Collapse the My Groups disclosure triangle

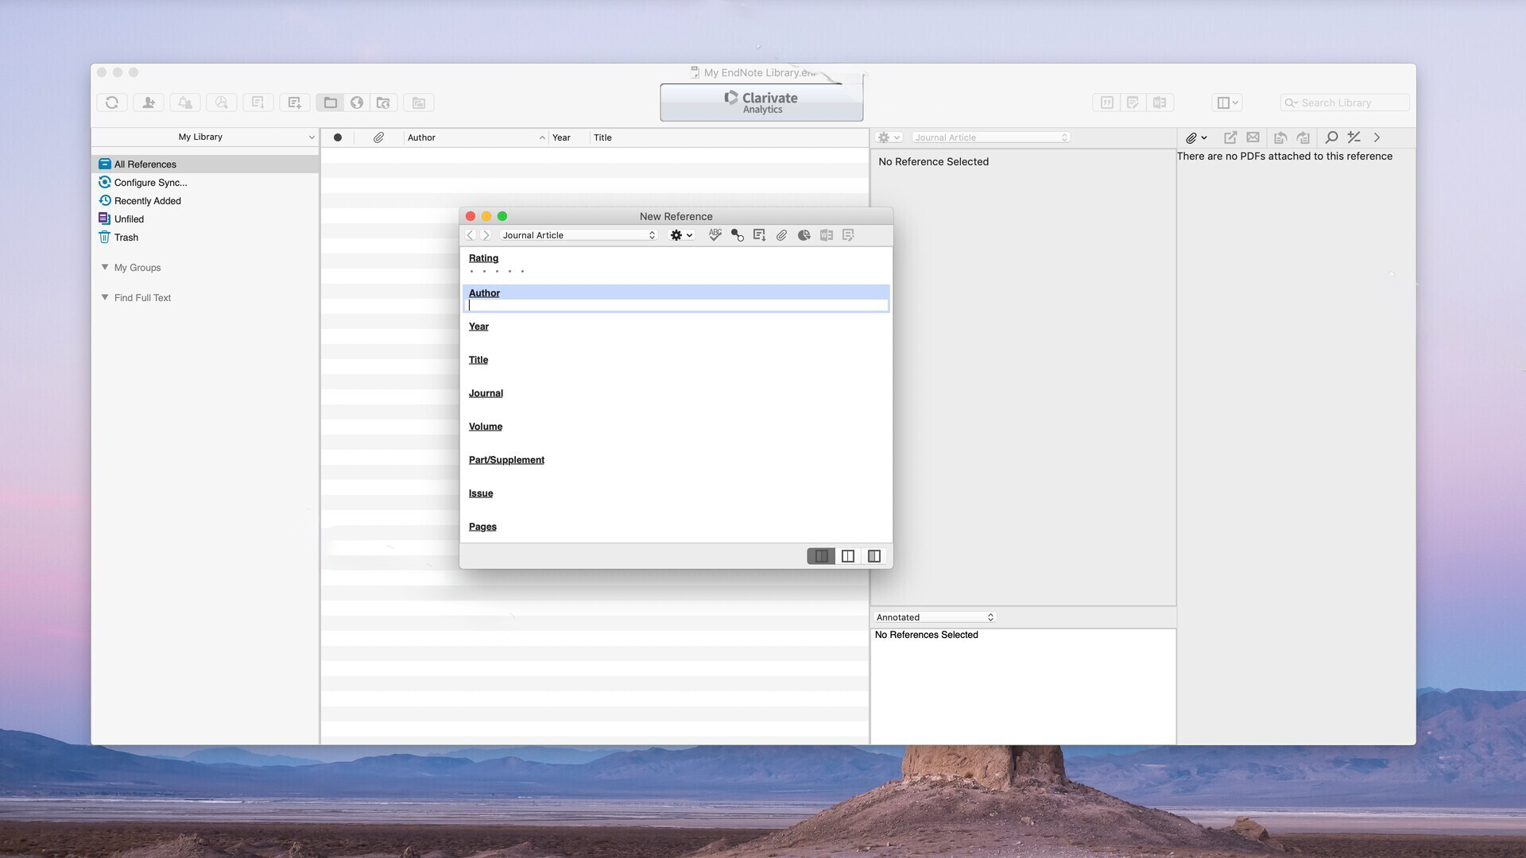[x=105, y=268]
